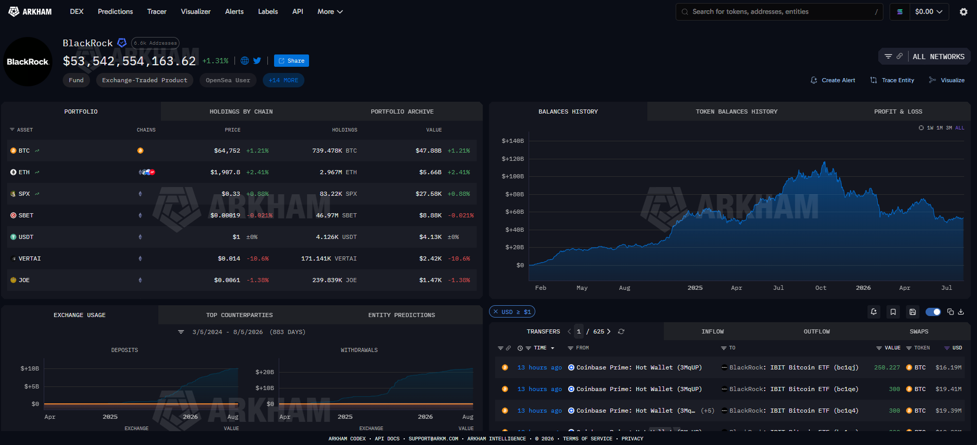
Task: Open the Arkham Codex footer link
Action: [347, 439]
